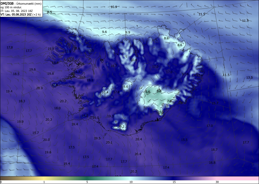Click the 15.5 value in the southeast sea
Image resolution: width=259 pixels, height=184 pixels.
(184, 140)
